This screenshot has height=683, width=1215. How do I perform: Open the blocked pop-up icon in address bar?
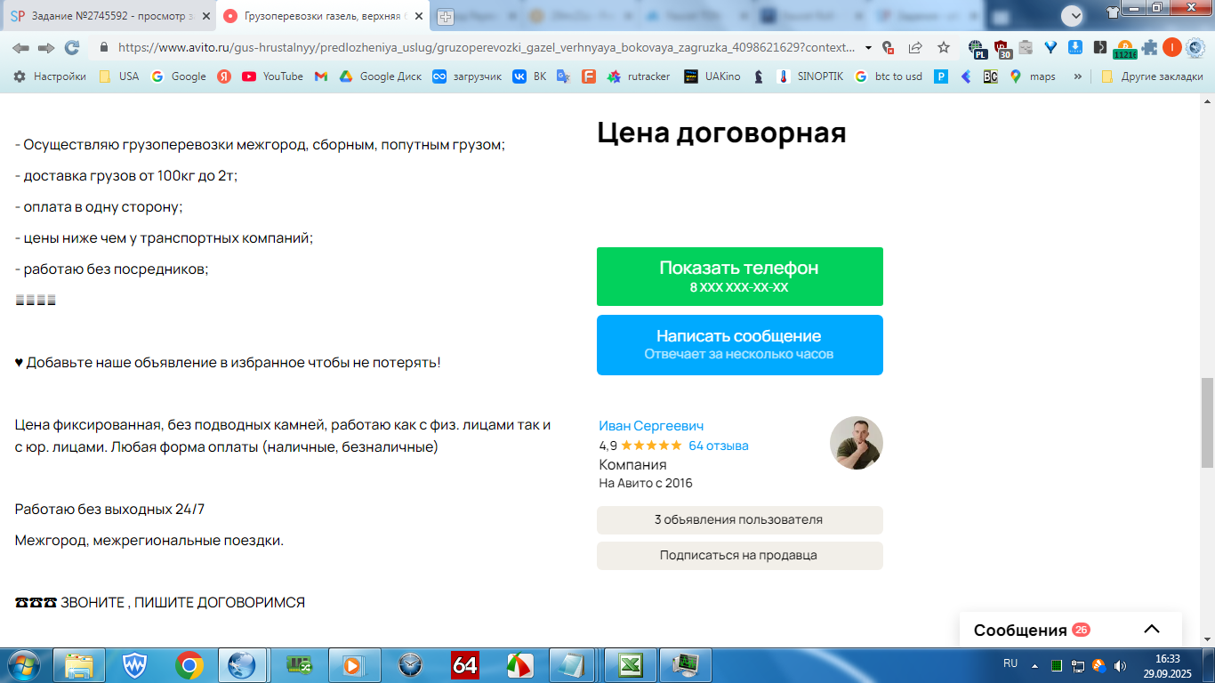tap(887, 48)
